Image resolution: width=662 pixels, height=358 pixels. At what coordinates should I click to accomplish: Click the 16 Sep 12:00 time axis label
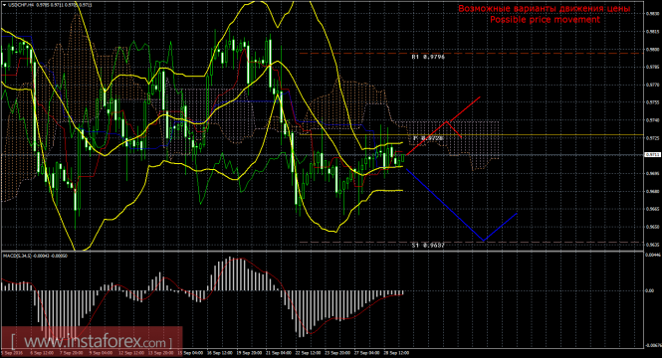pos(219,352)
